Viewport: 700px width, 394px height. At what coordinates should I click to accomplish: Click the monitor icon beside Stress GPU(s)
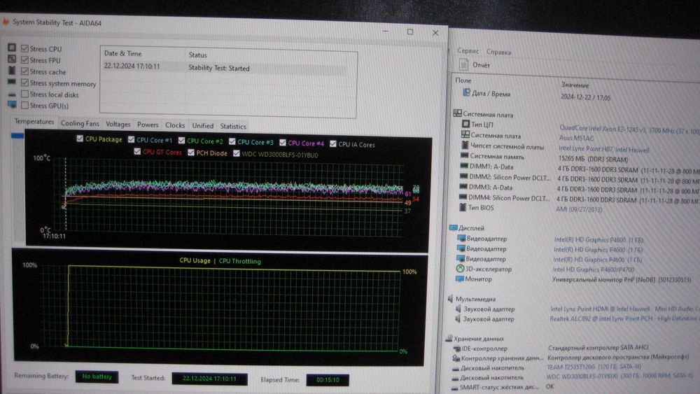tap(12, 105)
